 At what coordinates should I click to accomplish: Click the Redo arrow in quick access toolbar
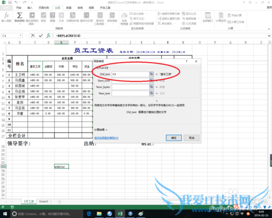(24, 2)
